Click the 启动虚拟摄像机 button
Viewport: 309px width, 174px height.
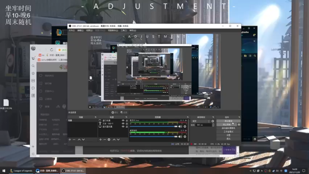[x=228, y=128]
